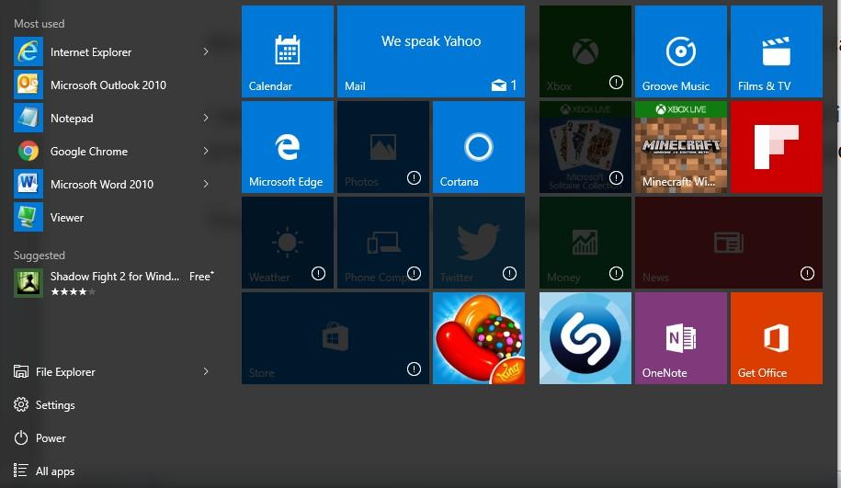Open the dimmed Xbox tile

[585, 51]
